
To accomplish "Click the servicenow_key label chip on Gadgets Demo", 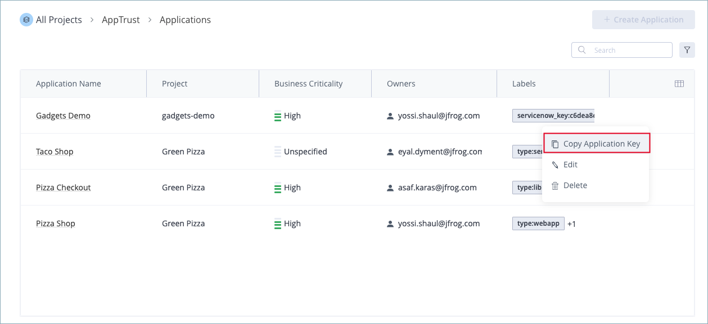I will click(x=553, y=115).
